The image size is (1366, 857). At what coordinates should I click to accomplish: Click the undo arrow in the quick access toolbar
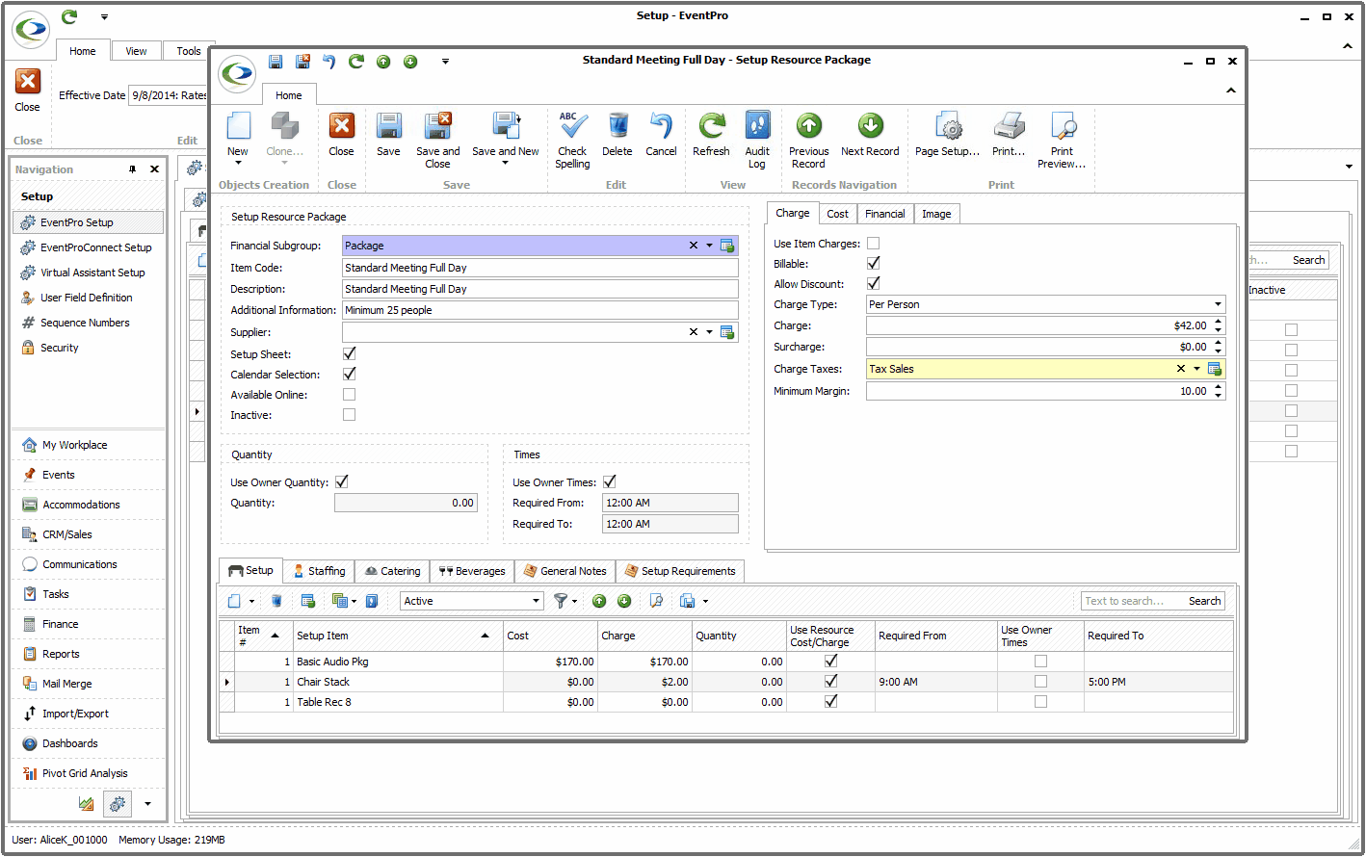coord(328,62)
